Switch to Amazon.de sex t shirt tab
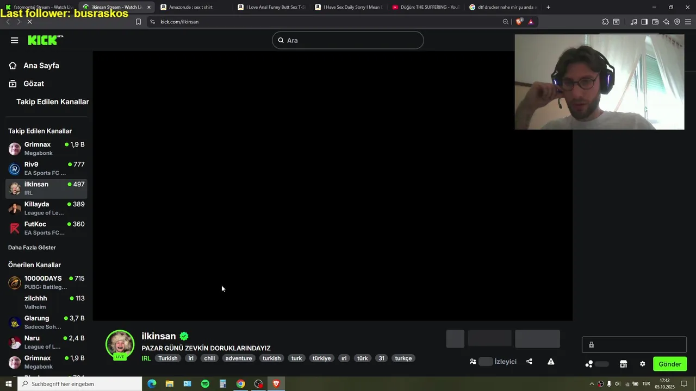Screen dimensions: 696x391 click(194, 7)
